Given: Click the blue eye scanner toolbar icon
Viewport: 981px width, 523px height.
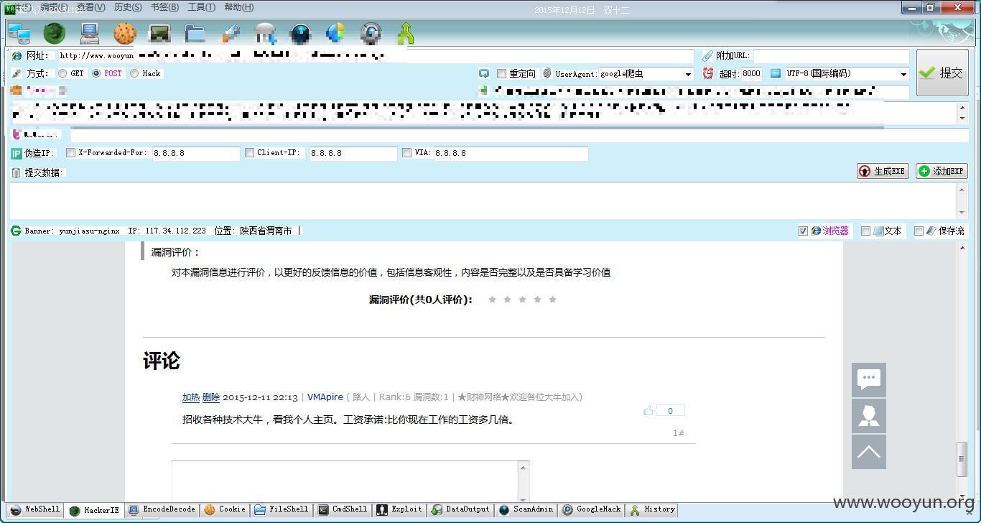Looking at the screenshot, I should (300, 33).
